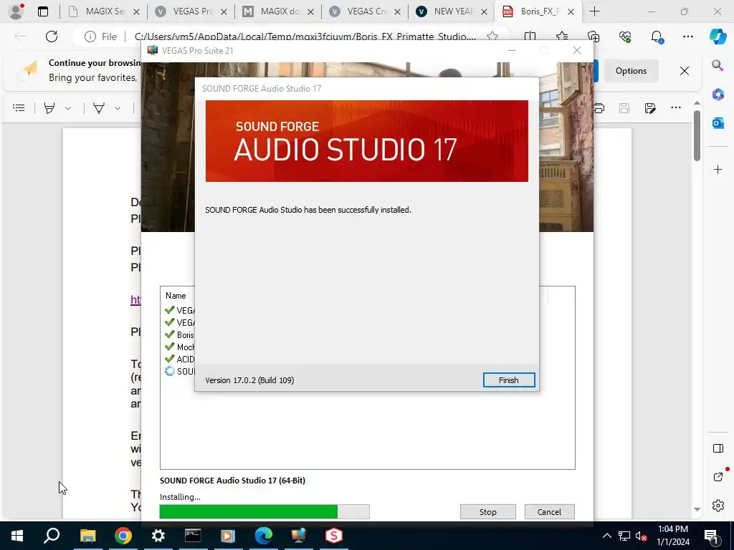This screenshot has height=550, width=734.
Task: Click the Name column header
Action: pyautogui.click(x=176, y=296)
